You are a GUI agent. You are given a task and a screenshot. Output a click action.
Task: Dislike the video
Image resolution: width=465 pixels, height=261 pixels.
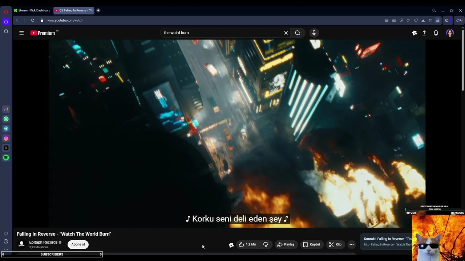coord(266,245)
